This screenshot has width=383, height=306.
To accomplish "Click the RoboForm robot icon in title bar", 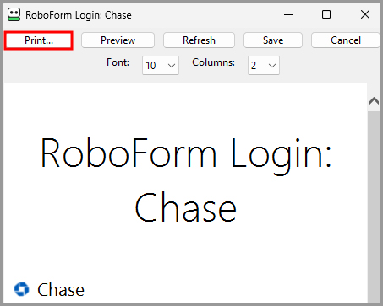I will pyautogui.click(x=14, y=14).
